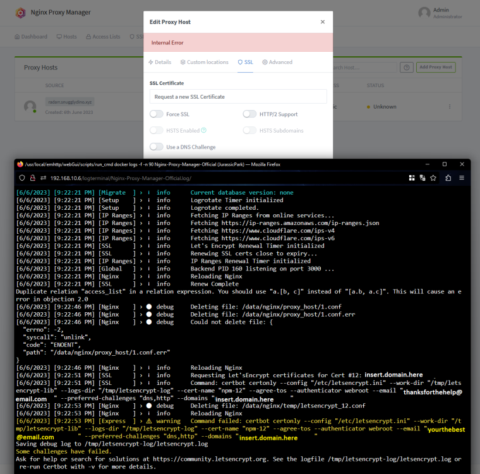Click the Firefox icon in log window title
Screen dimensions: 480x474
(20, 164)
